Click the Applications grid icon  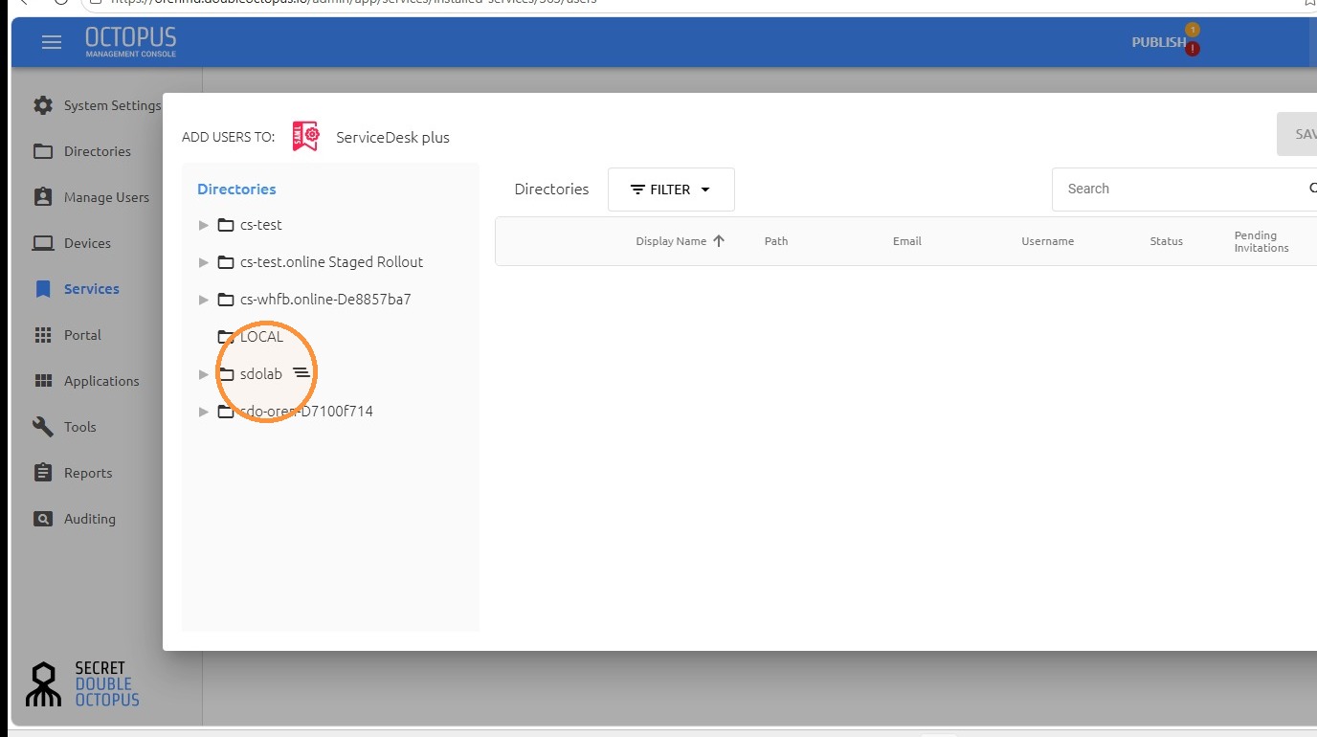pyautogui.click(x=43, y=381)
